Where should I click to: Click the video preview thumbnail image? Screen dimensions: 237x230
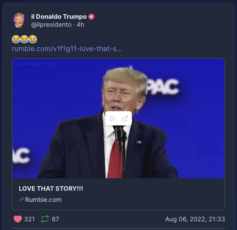pyautogui.click(x=118, y=118)
